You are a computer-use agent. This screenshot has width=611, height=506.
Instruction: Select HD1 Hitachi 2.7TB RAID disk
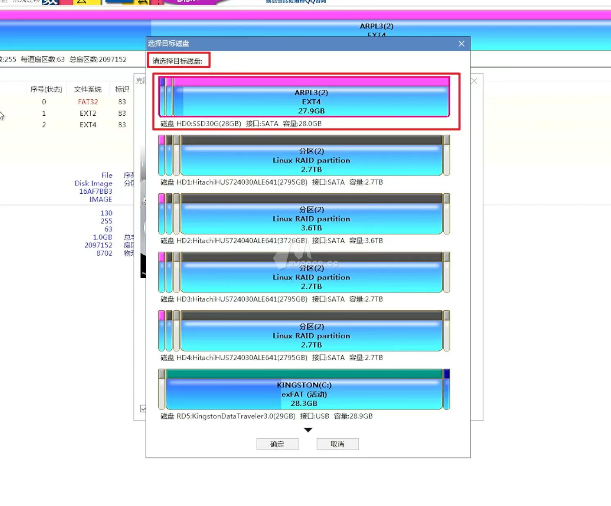309,160
